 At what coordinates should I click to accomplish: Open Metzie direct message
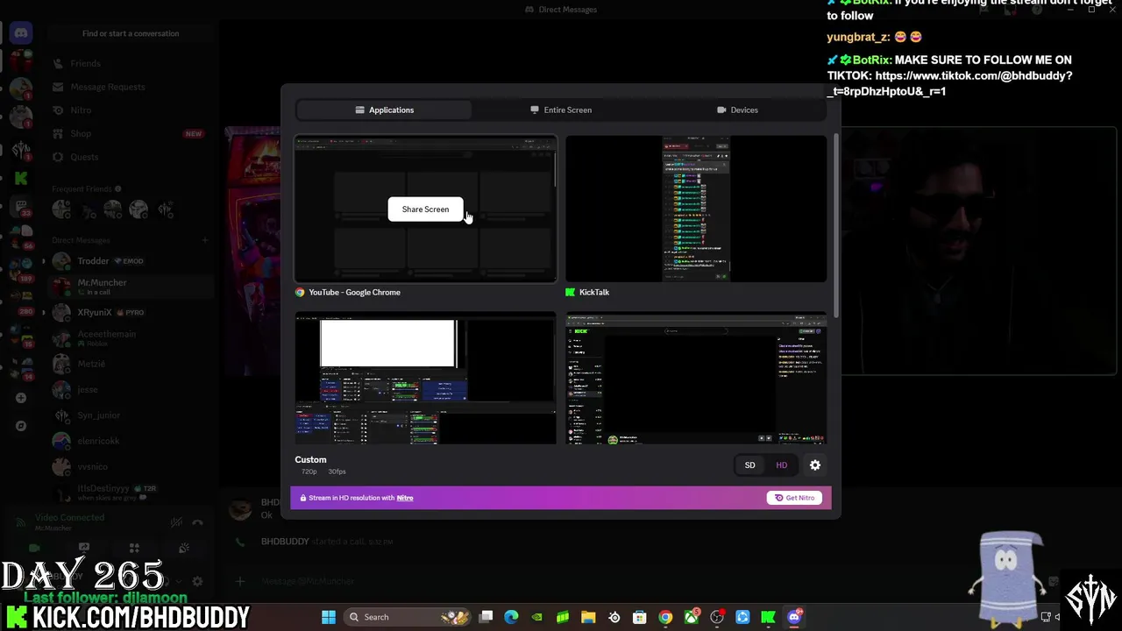[x=131, y=364]
